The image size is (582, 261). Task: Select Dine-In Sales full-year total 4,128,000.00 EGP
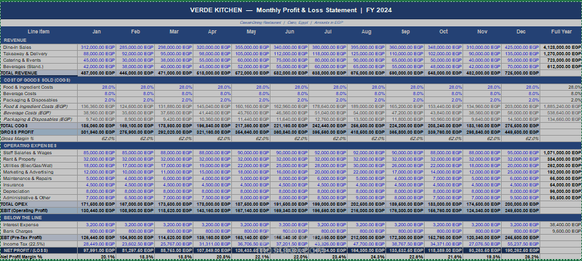(561, 48)
